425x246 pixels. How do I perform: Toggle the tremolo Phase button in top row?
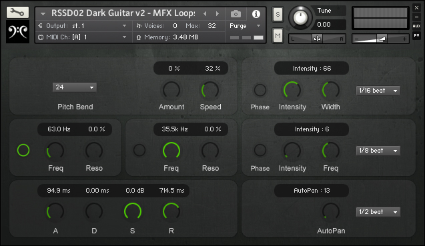tap(260, 90)
